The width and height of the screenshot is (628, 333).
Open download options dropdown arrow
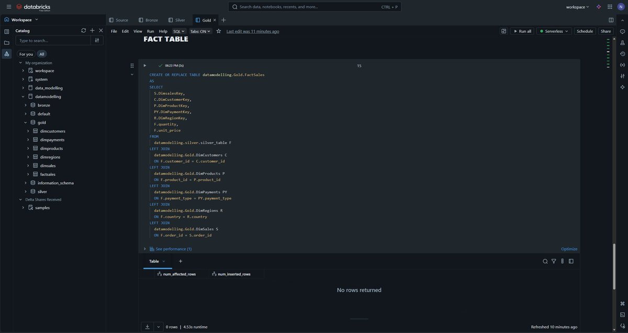(x=158, y=327)
